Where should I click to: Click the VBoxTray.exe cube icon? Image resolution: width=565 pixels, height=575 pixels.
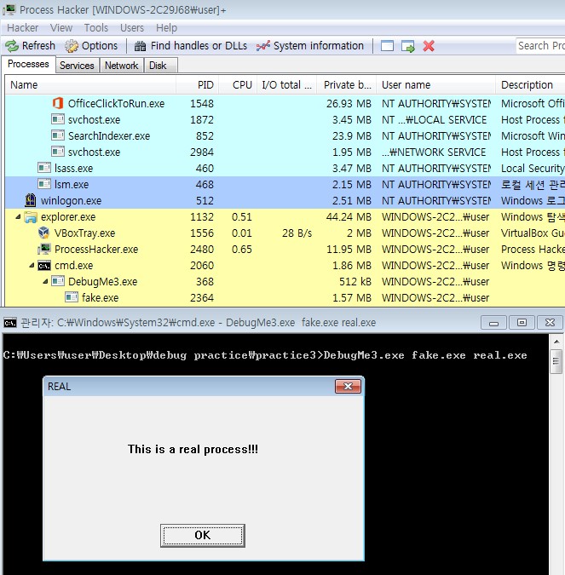pos(44,233)
